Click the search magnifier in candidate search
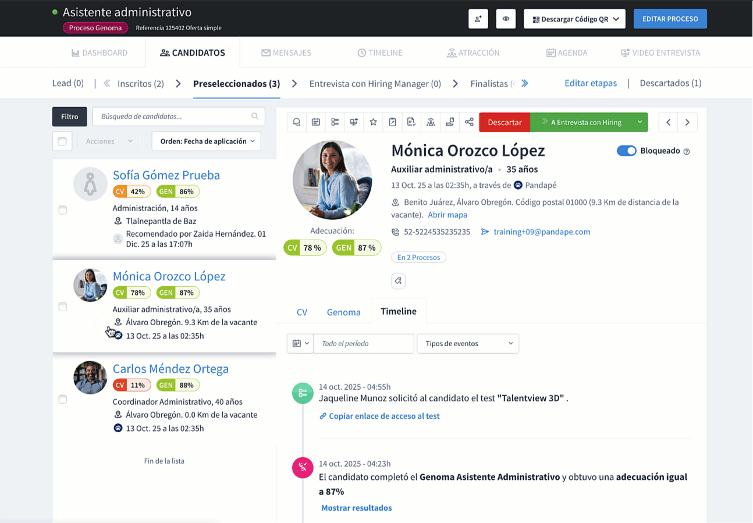Viewport: 753px width, 523px height. [255, 116]
